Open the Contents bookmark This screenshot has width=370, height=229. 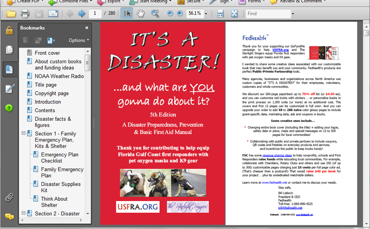click(x=45, y=110)
